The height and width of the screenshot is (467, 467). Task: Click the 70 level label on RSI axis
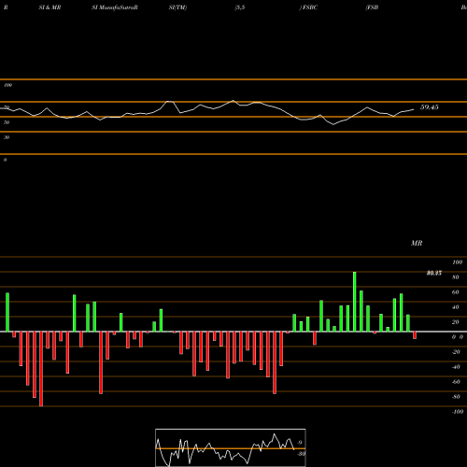7,107
